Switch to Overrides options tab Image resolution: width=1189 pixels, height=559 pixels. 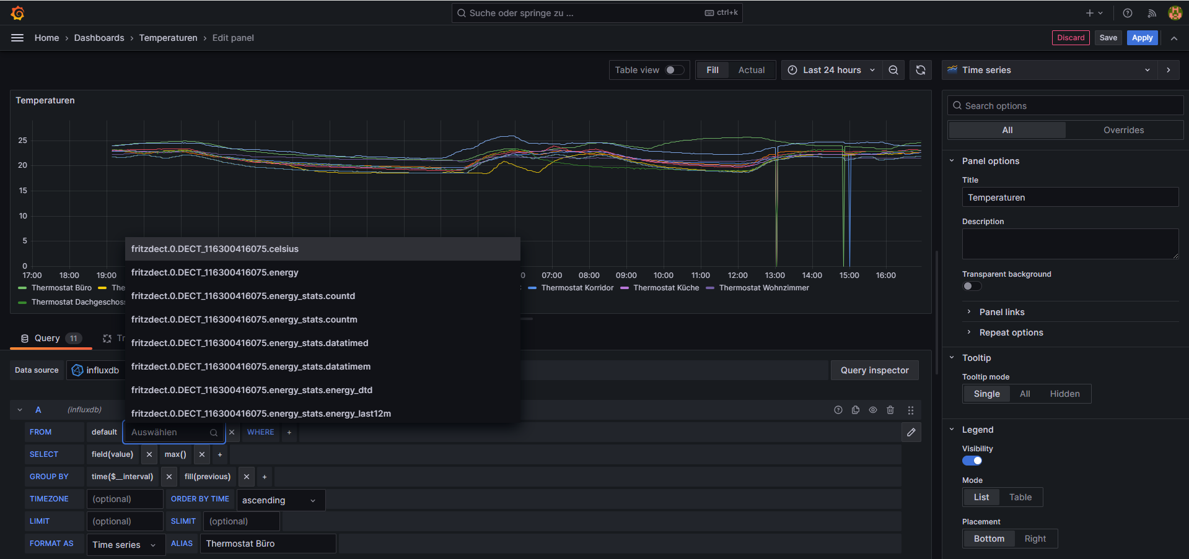tap(1123, 130)
